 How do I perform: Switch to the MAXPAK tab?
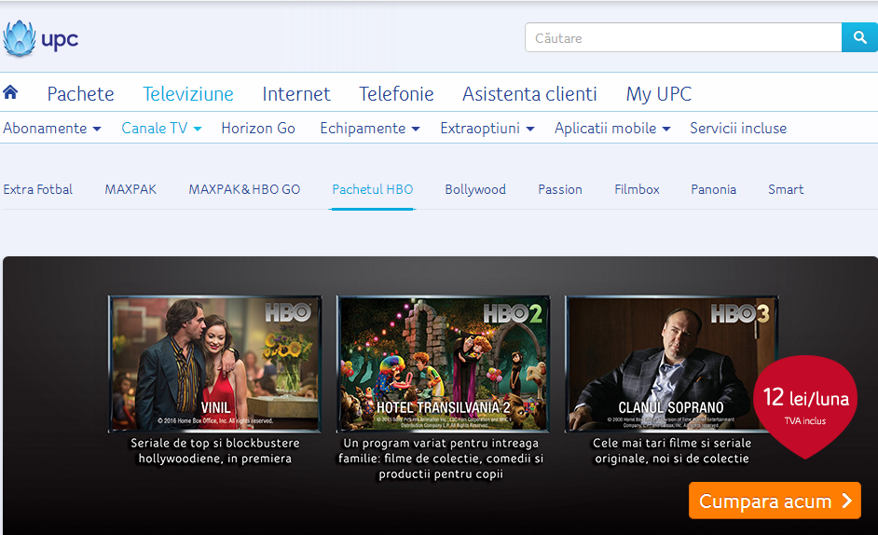(x=130, y=189)
